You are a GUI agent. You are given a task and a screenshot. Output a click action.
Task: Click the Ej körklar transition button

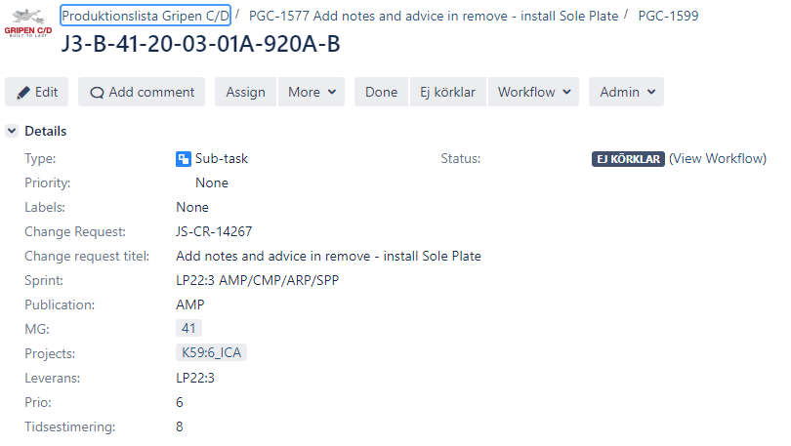(448, 92)
